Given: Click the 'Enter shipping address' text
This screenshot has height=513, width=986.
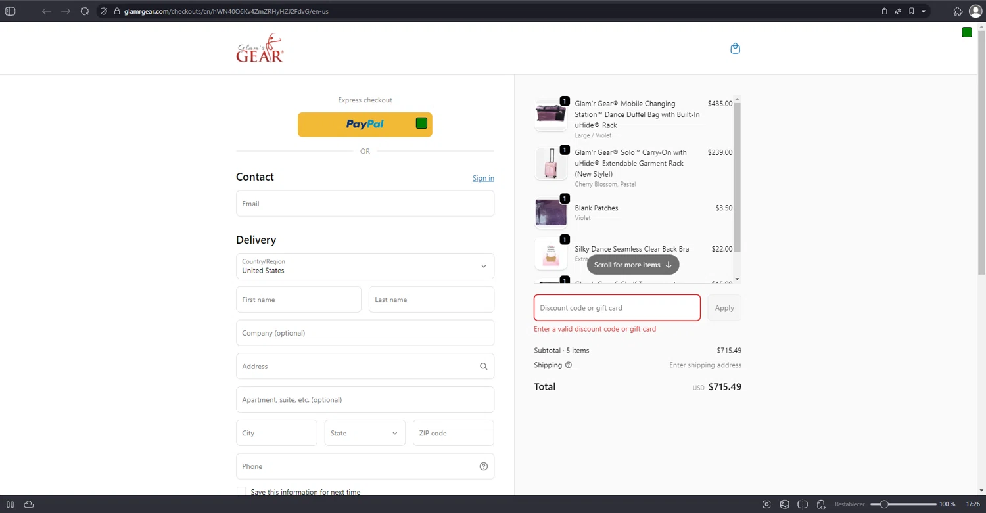Looking at the screenshot, I should click(x=705, y=365).
